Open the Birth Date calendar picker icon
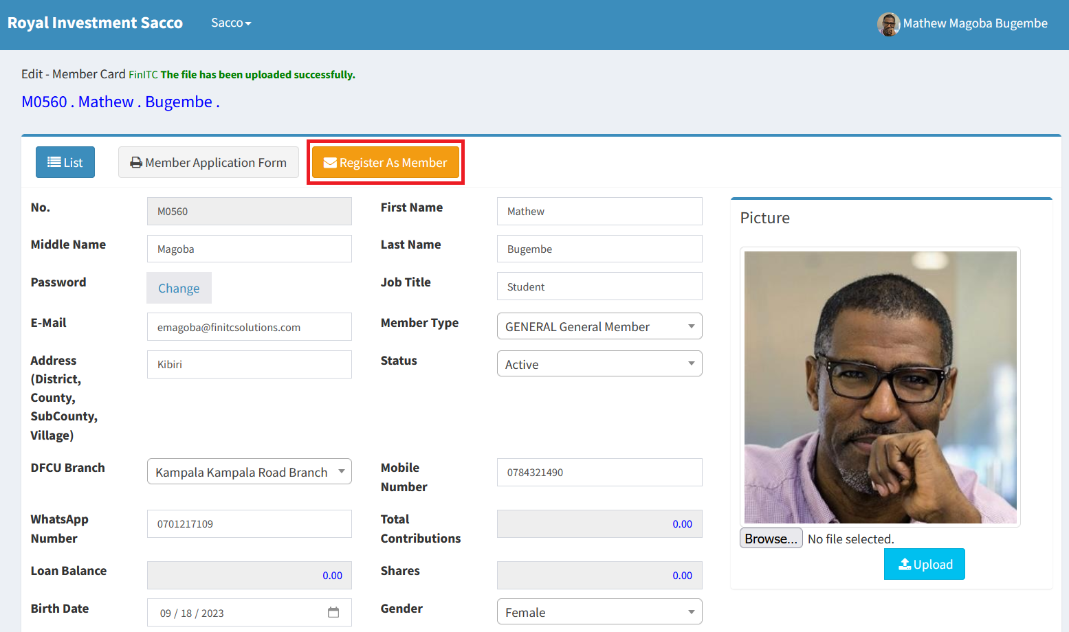 (333, 612)
